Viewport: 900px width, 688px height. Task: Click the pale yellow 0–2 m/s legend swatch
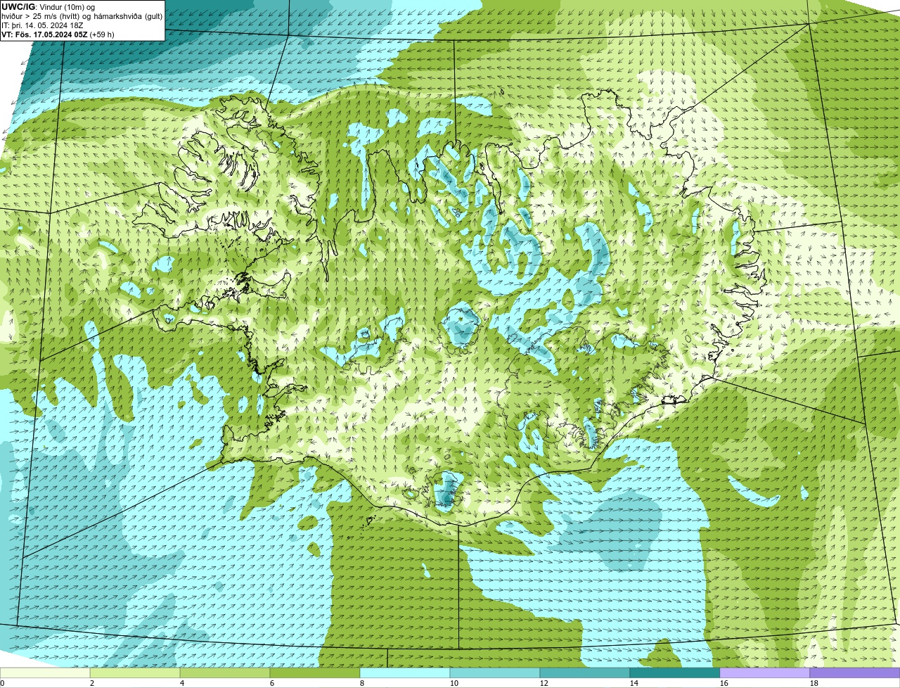[x=45, y=673]
